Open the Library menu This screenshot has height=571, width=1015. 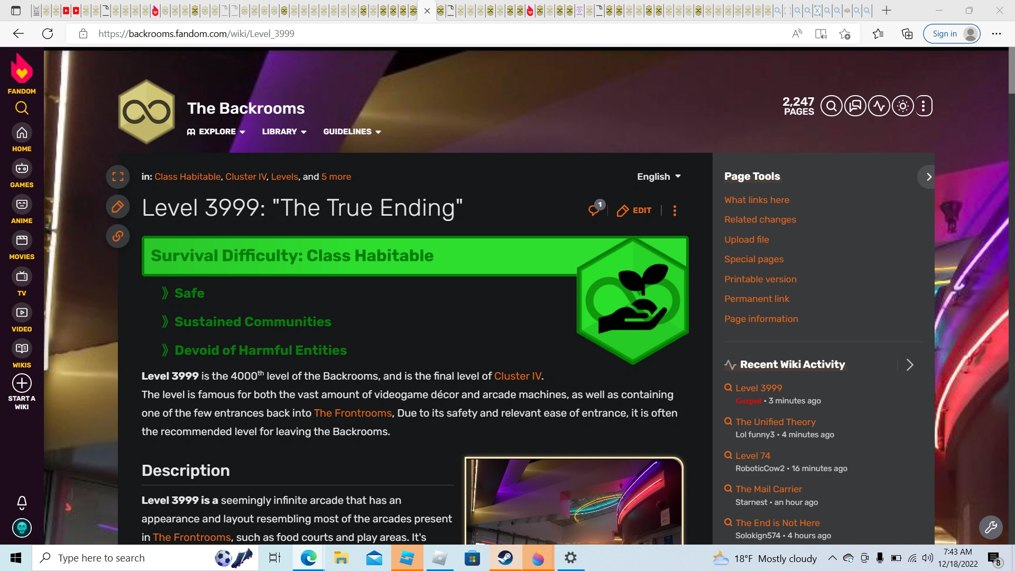click(284, 132)
